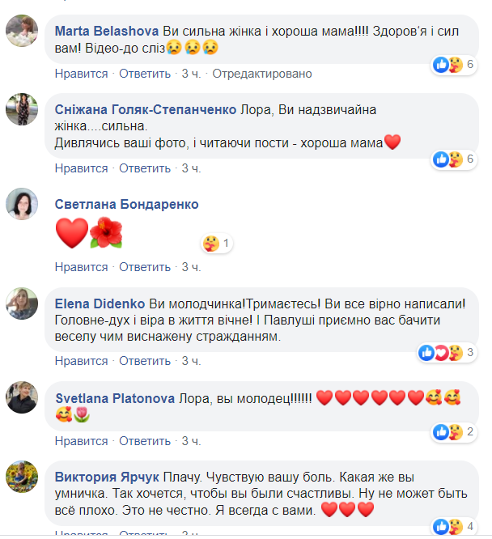492x539 pixels.
Task: Like Marta Belashova's comment with Нравится
Action: (81, 74)
